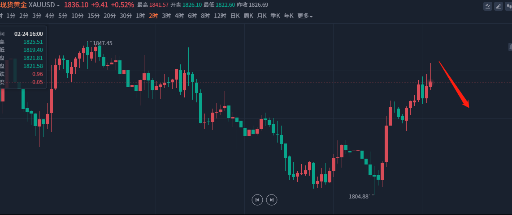Switch to the 日K daily chart
This screenshot has width=512, height=215.
235,16
